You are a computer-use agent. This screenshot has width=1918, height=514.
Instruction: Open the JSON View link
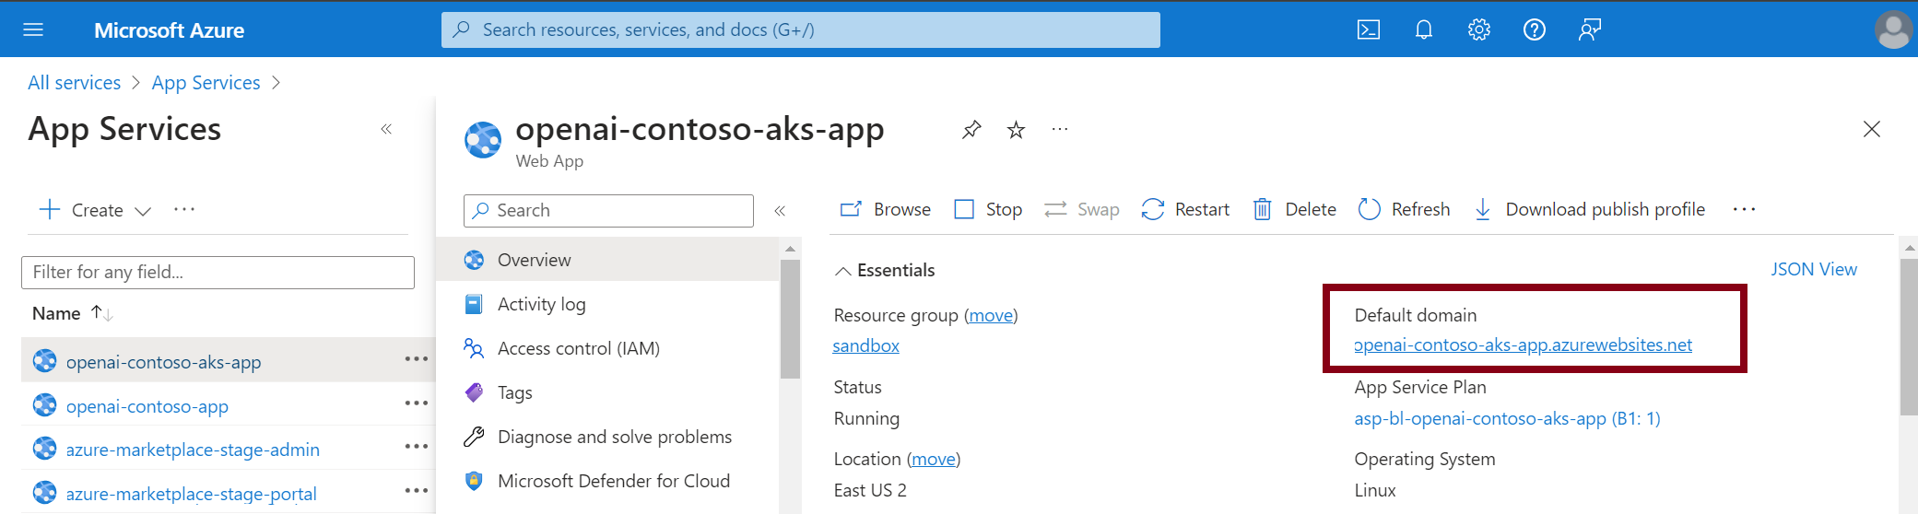[x=1813, y=270]
